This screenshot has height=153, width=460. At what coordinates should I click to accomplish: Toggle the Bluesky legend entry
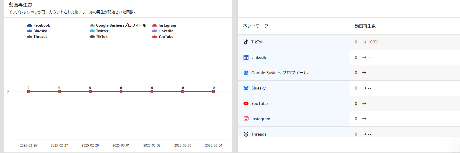click(x=40, y=31)
